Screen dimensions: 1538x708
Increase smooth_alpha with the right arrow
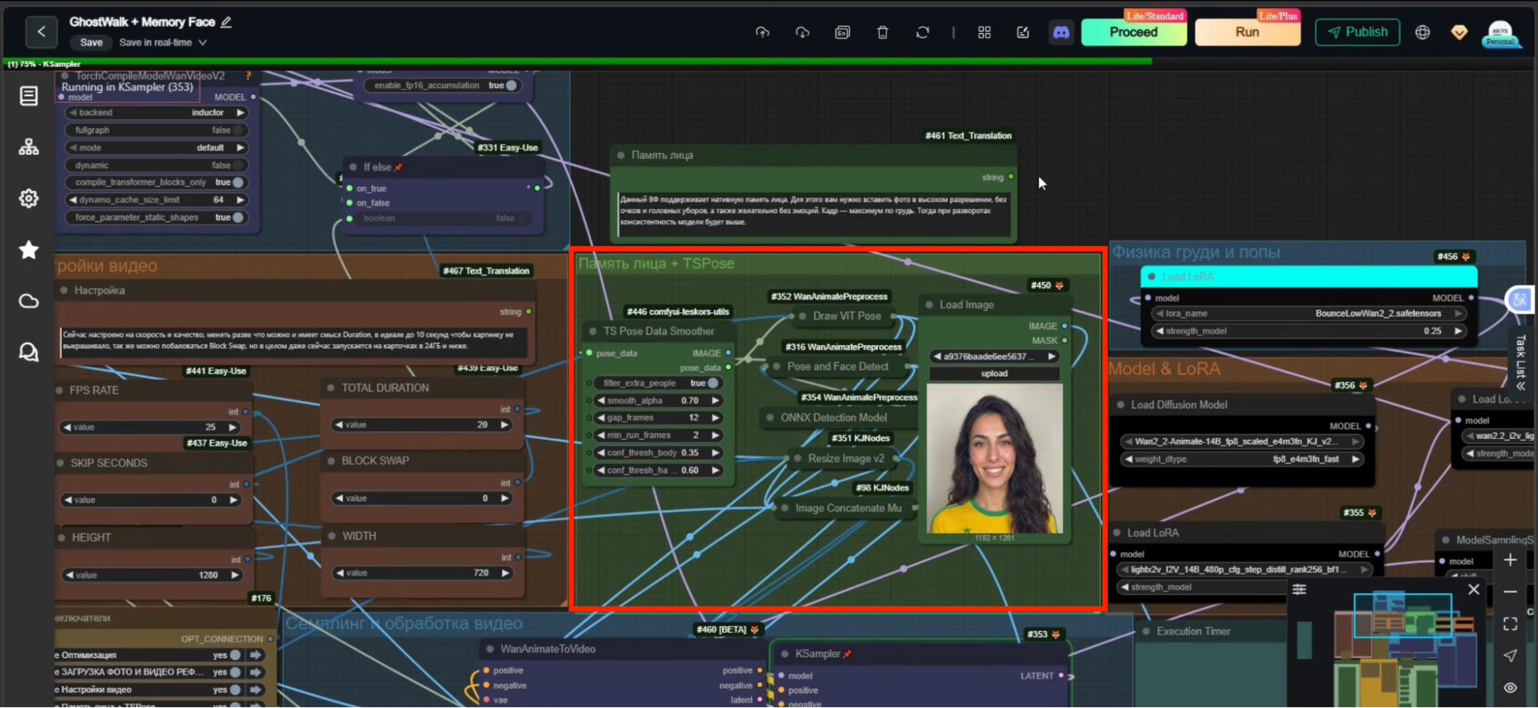point(716,401)
